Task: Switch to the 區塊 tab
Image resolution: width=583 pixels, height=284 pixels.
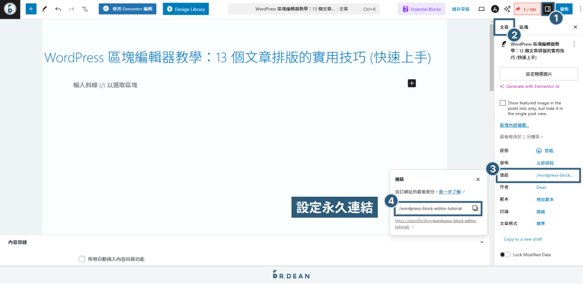Action: click(x=524, y=27)
